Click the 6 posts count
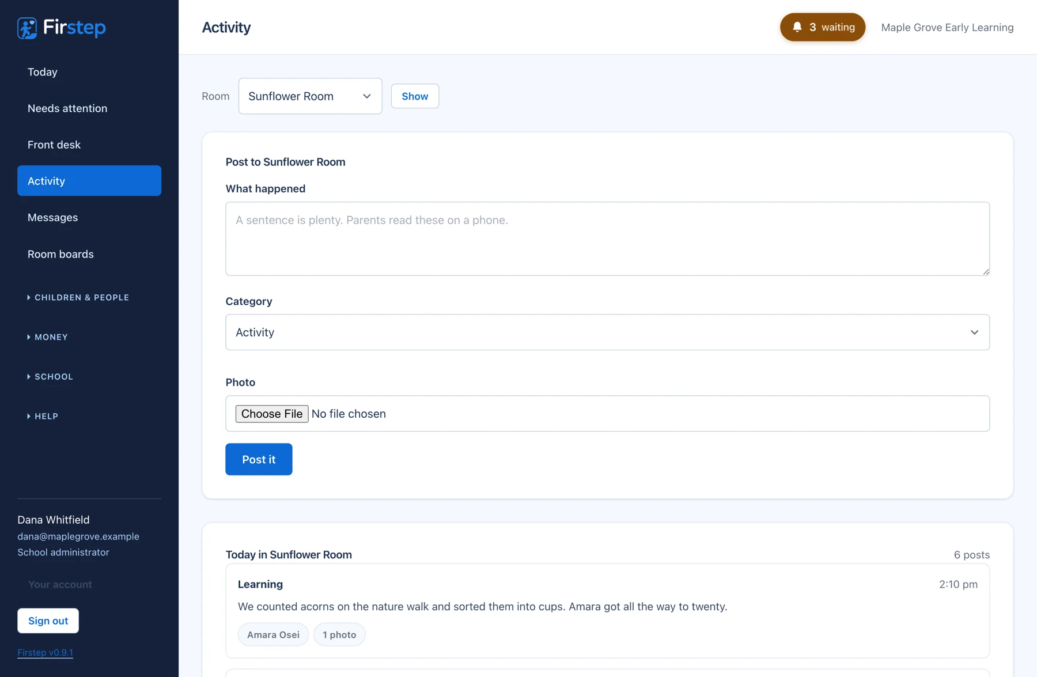The width and height of the screenshot is (1037, 677). 971,555
